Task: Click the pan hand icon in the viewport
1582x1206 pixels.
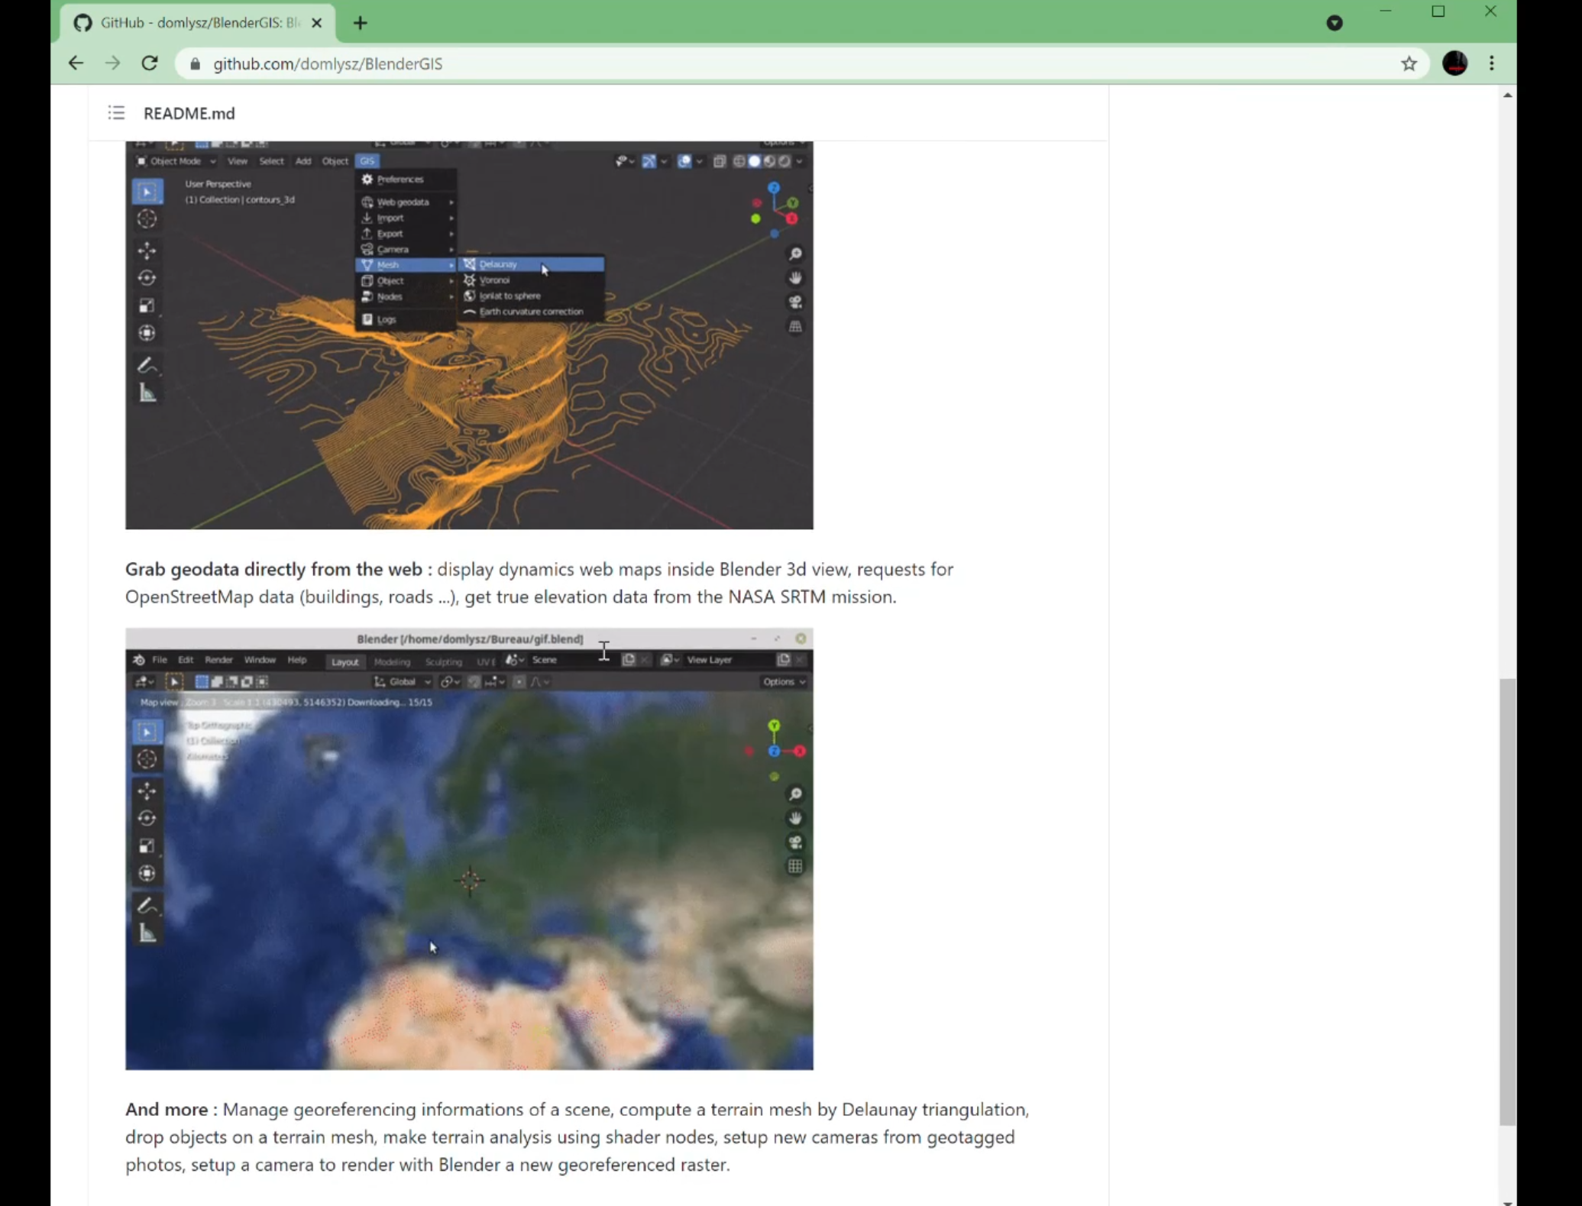Action: (x=795, y=278)
